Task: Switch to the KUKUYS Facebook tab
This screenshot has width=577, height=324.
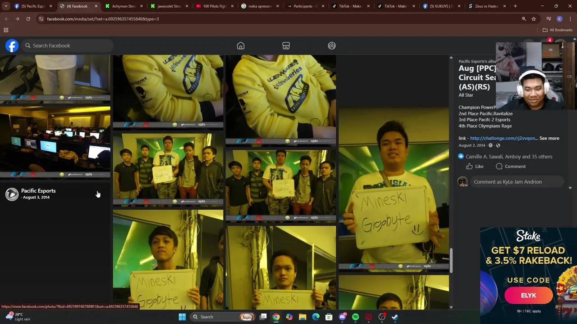Action: [441, 6]
